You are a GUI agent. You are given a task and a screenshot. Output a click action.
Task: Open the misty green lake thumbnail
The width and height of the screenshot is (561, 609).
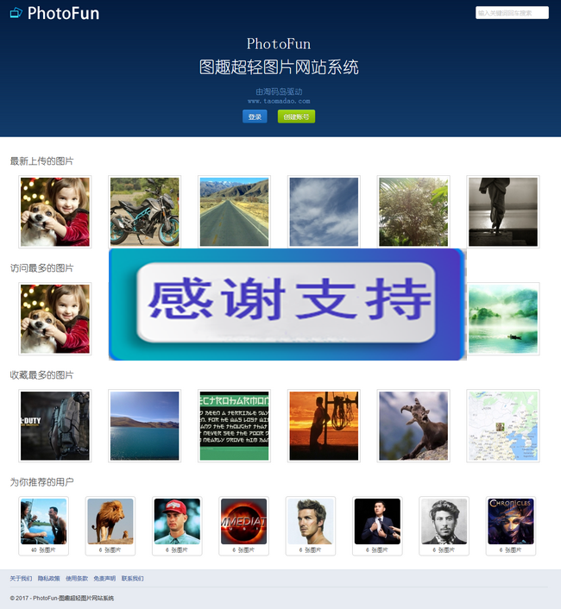(503, 319)
